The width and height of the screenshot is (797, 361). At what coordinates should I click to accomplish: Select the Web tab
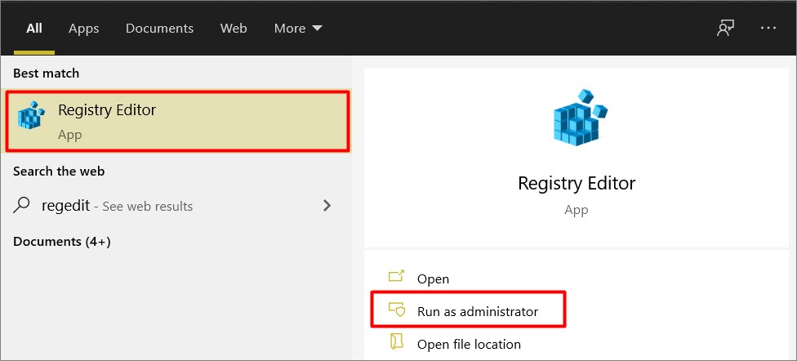coord(234,29)
